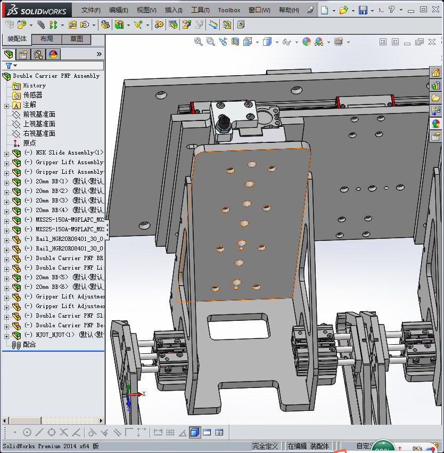Expand the 注解 annotations folder
444x453 pixels.
click(6, 105)
